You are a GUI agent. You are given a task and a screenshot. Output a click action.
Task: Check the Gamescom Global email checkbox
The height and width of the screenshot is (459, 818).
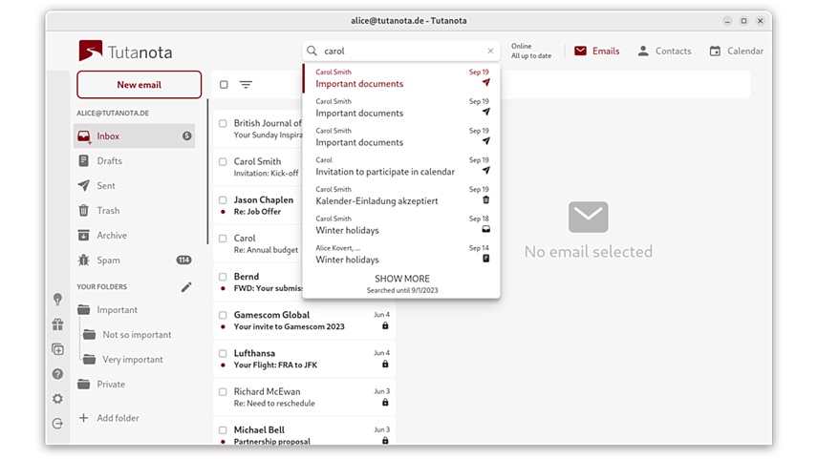pyautogui.click(x=223, y=315)
